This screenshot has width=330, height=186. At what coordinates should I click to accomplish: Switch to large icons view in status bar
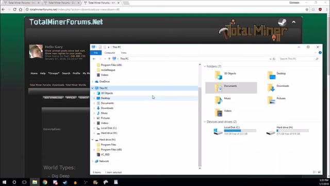(x=319, y=172)
